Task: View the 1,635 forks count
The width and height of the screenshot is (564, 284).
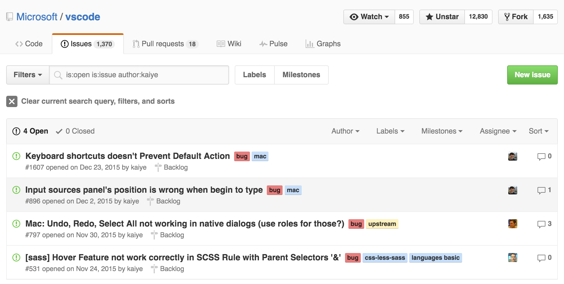Action: pyautogui.click(x=545, y=17)
